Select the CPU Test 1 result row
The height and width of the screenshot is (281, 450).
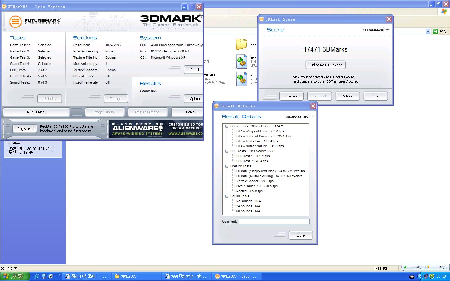pos(253,156)
